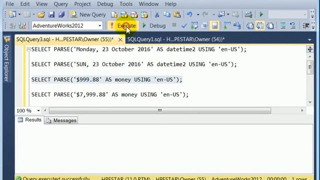Open the New Project dropdown arrow
Viewport: 320px width, 180px height.
pyautogui.click(x=19, y=14)
